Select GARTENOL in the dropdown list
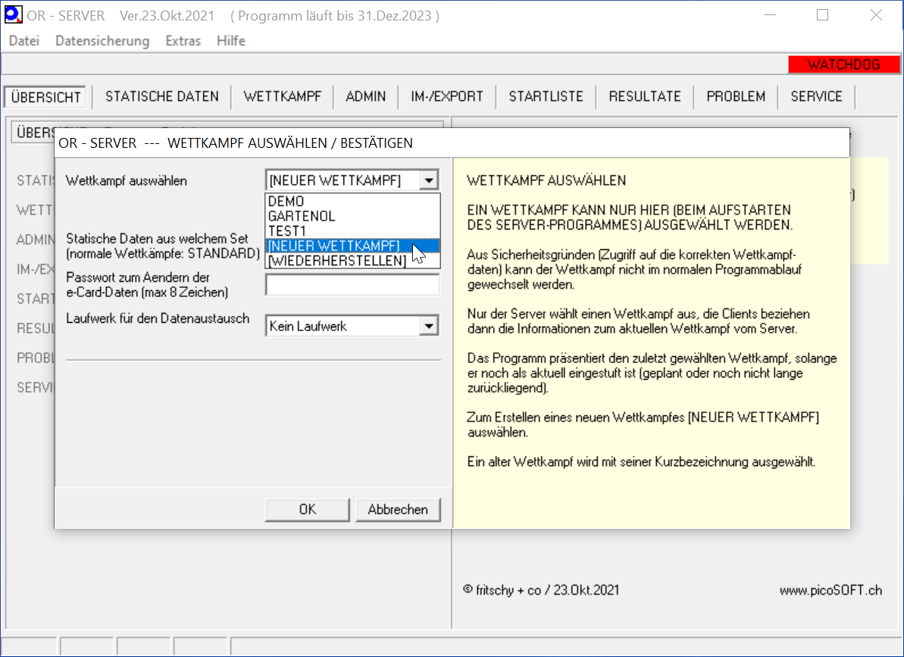Image resolution: width=904 pixels, height=657 pixels. tap(302, 216)
